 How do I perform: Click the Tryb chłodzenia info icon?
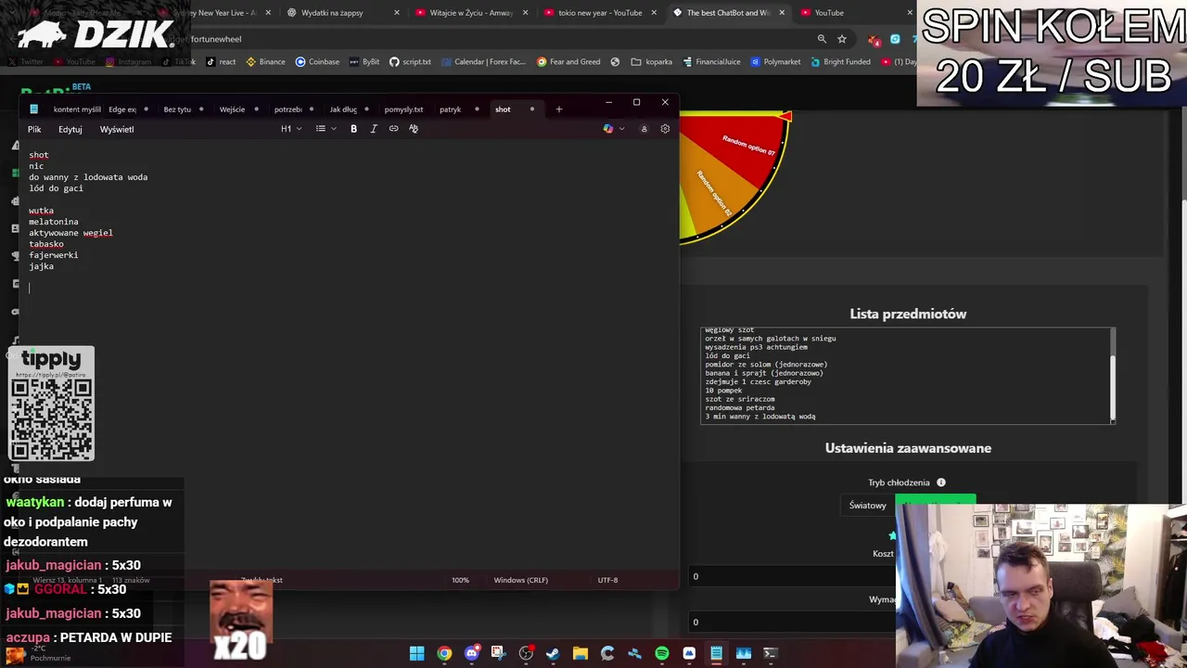click(x=940, y=482)
